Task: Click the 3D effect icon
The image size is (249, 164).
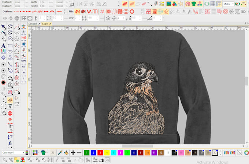Action: coord(243,12)
